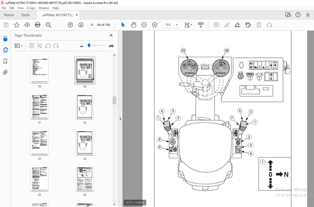The width and height of the screenshot is (314, 207).
Task: Switch to the Tools tab
Action: [25, 15]
